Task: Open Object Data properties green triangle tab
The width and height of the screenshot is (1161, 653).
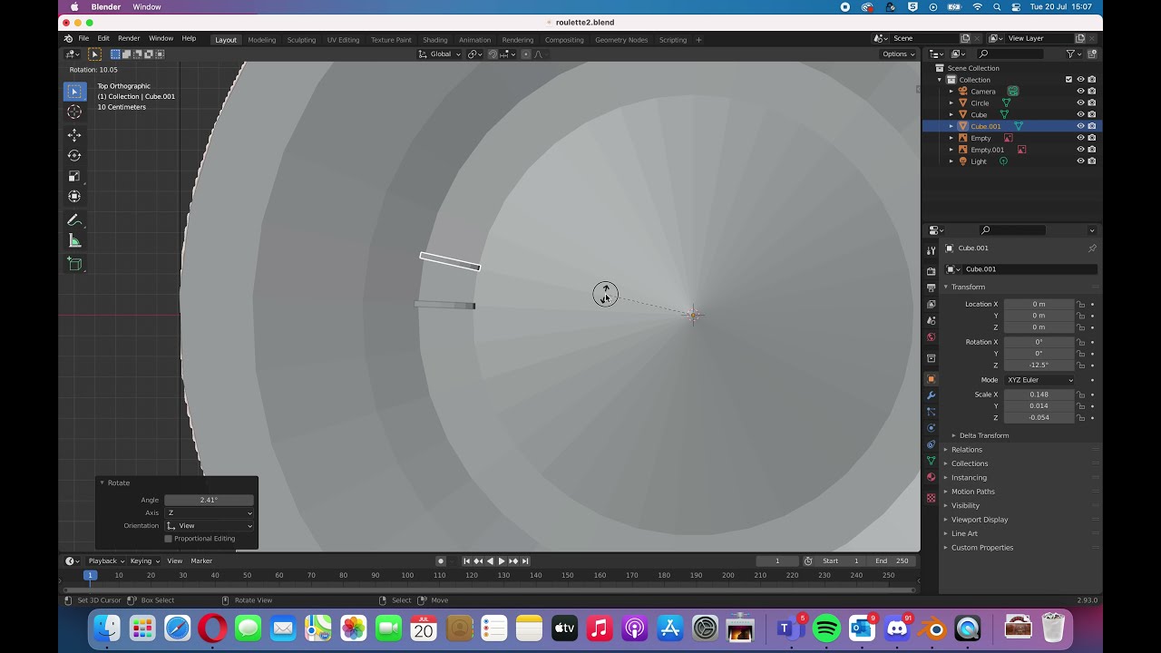Action: coord(931,461)
